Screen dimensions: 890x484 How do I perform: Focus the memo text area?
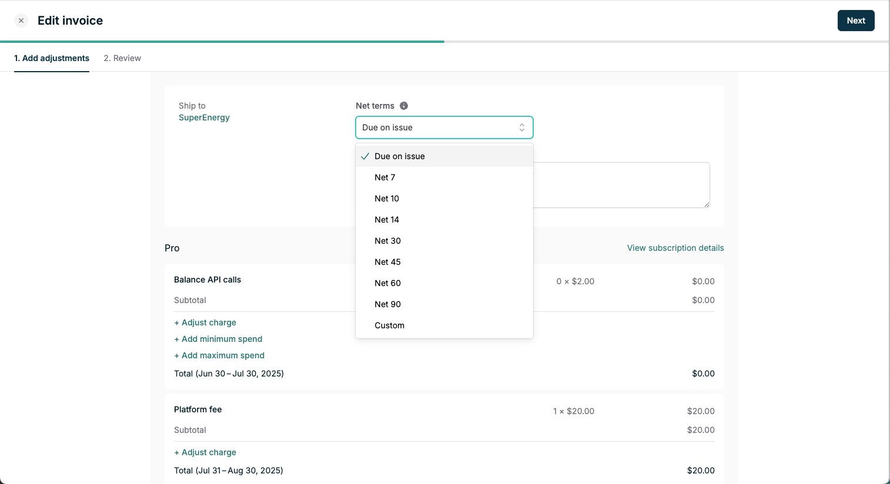pos(621,185)
